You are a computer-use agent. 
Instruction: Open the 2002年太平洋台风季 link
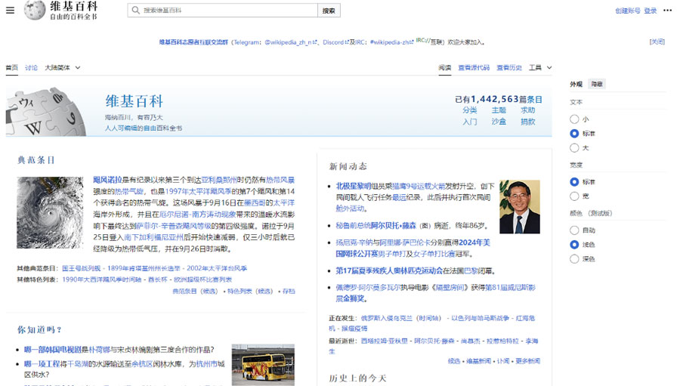coord(217,268)
